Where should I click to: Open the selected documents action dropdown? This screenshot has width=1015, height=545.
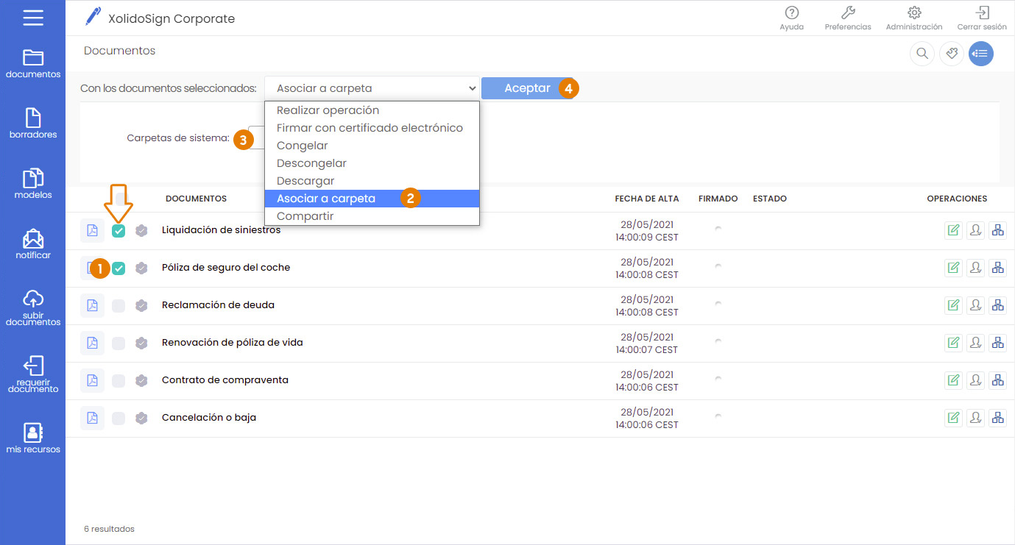(372, 88)
